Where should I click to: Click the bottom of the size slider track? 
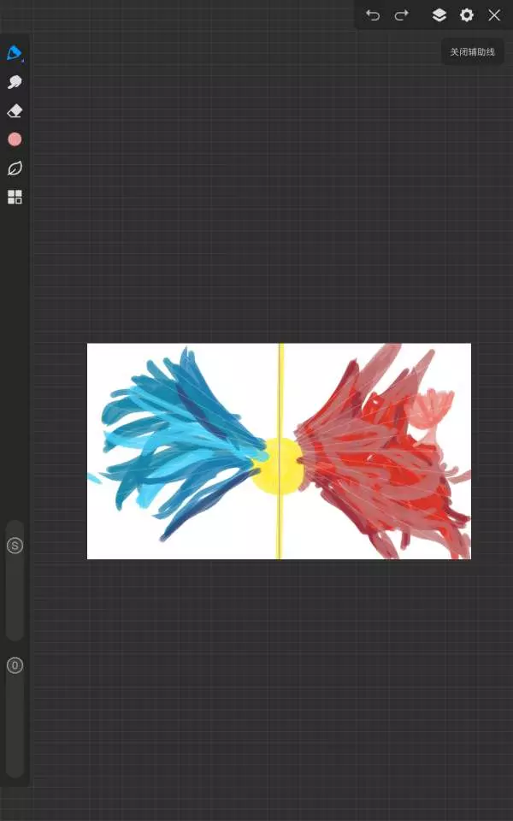15,631
